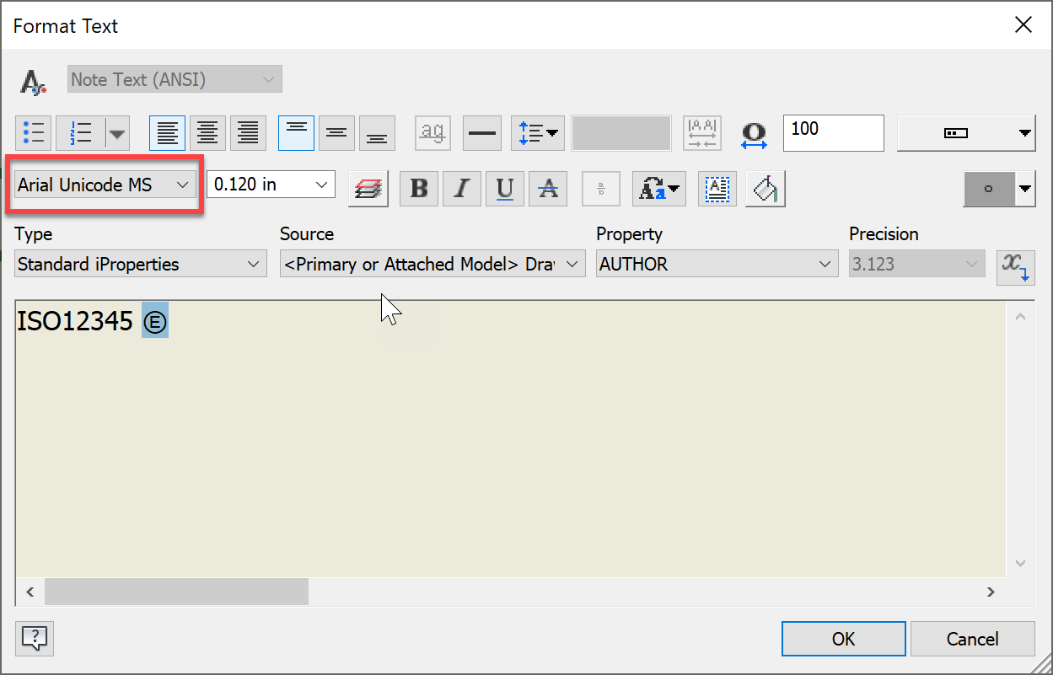This screenshot has height=675, width=1053.
Task: Toggle strikethrough formatting
Action: click(548, 189)
